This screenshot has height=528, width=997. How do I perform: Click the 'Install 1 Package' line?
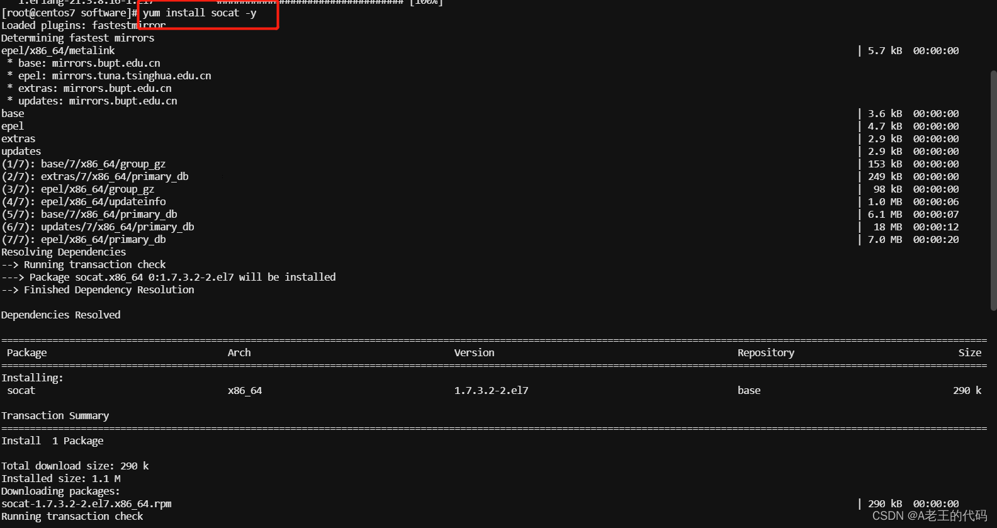click(x=52, y=441)
